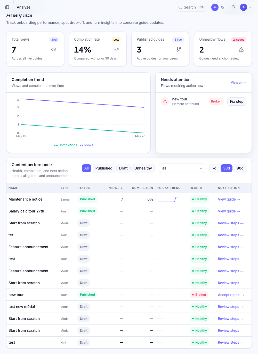
Task: Click the tet row name
Action: coord(11,235)
